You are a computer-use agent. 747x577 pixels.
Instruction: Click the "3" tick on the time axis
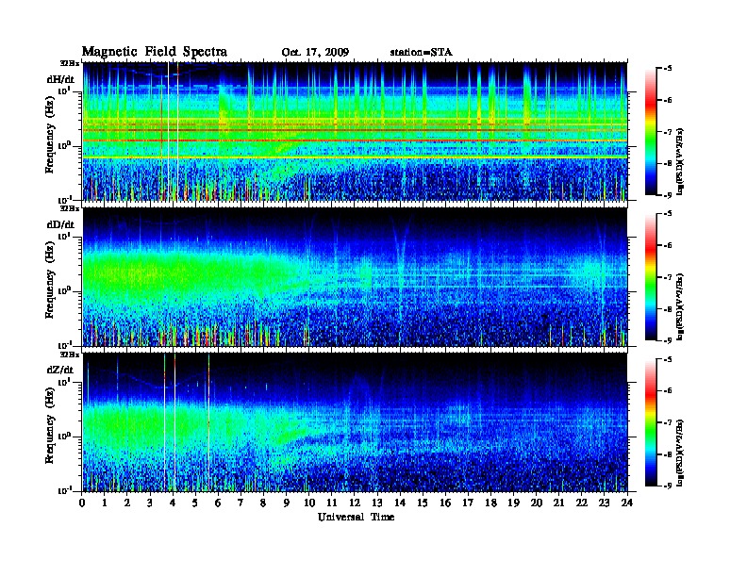[x=150, y=503]
